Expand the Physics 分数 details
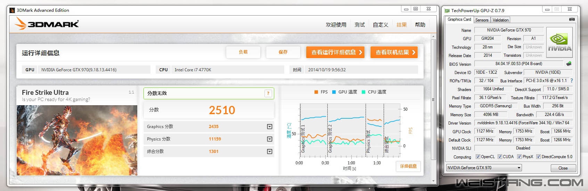The width and height of the screenshot is (588, 191). [269, 139]
